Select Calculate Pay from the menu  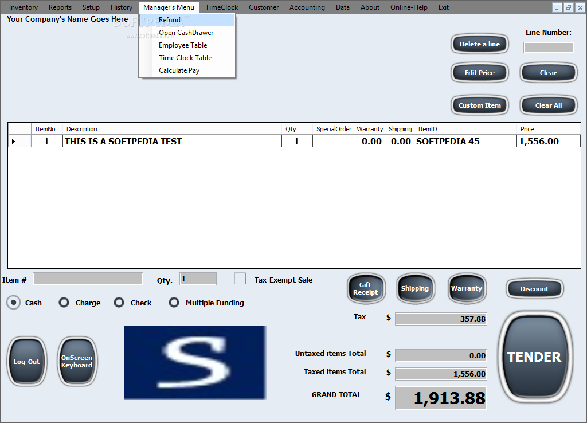pyautogui.click(x=187, y=70)
